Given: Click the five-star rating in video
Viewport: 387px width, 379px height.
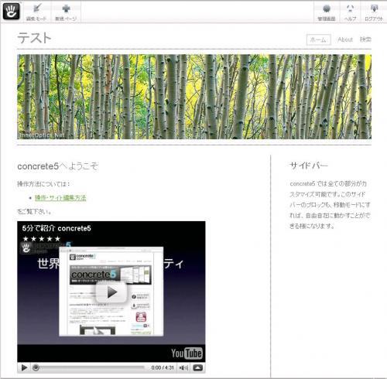Looking at the screenshot, I should [42, 239].
